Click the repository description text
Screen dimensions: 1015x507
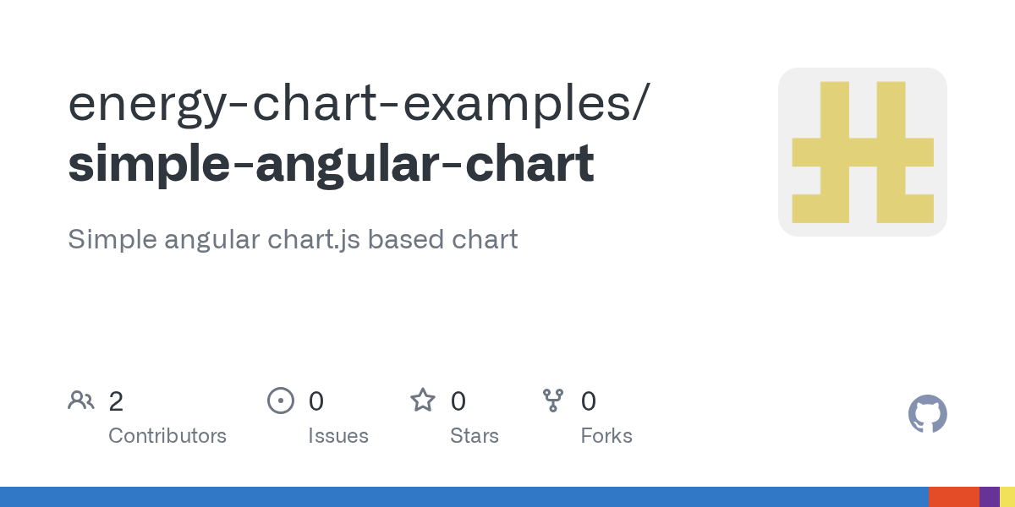coord(293,239)
